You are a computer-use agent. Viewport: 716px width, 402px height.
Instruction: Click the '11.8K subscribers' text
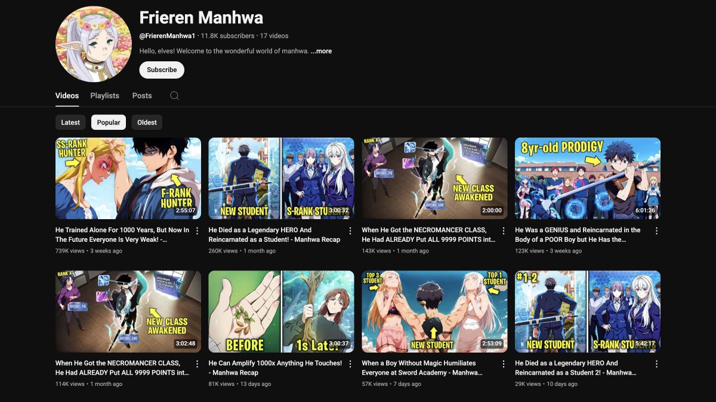pos(227,36)
